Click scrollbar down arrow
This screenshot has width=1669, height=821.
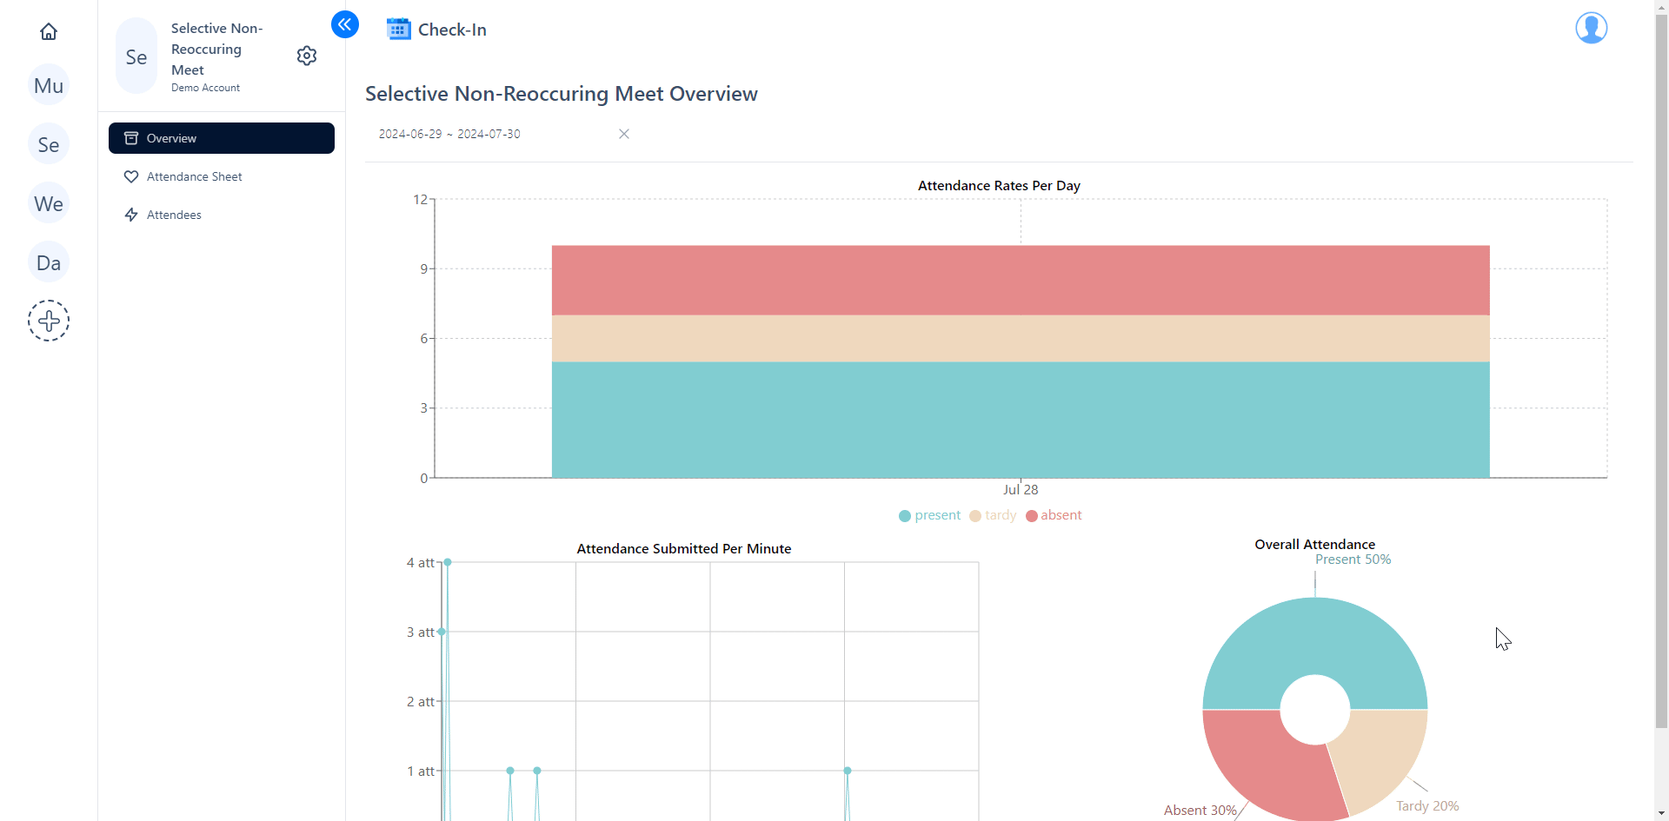click(1661, 813)
